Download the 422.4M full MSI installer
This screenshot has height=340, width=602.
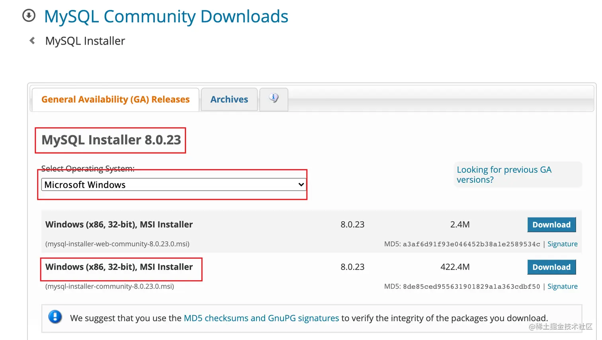[x=551, y=267]
